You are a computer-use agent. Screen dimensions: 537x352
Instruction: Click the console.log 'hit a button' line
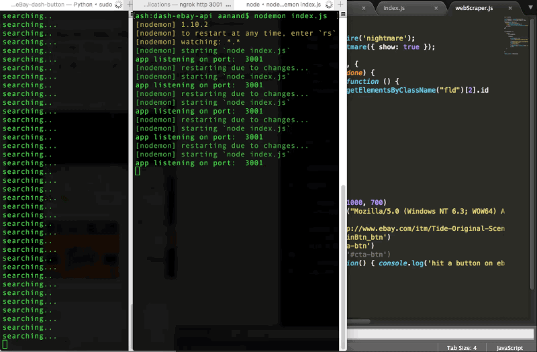426,263
